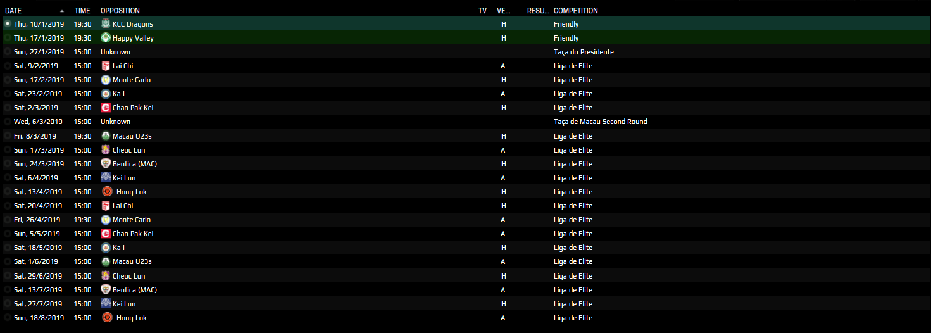931x333 pixels.
Task: Select radio marker for Wed 6/3/2019 fixture
Action: (8, 122)
